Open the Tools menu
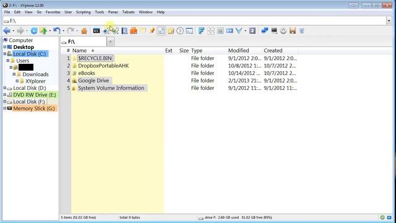396x223 pixels. [x=99, y=12]
